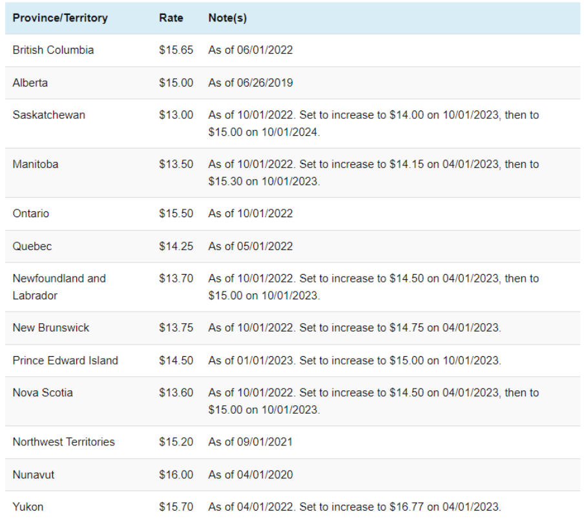Viewport: 584px width, 521px height.
Task: Click the note 'As of 06/01/2022'
Action: 251,50
